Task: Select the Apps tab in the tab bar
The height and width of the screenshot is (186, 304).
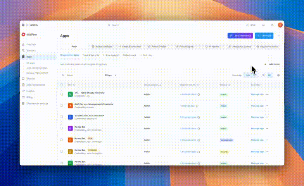Action: pyautogui.click(x=74, y=46)
